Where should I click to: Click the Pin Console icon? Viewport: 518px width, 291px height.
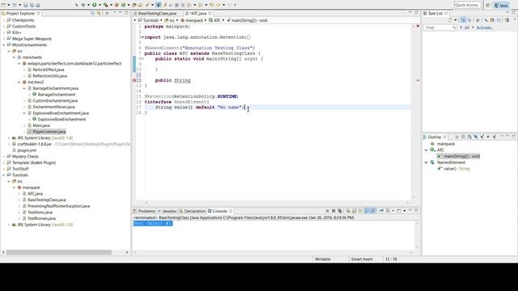[381, 210]
